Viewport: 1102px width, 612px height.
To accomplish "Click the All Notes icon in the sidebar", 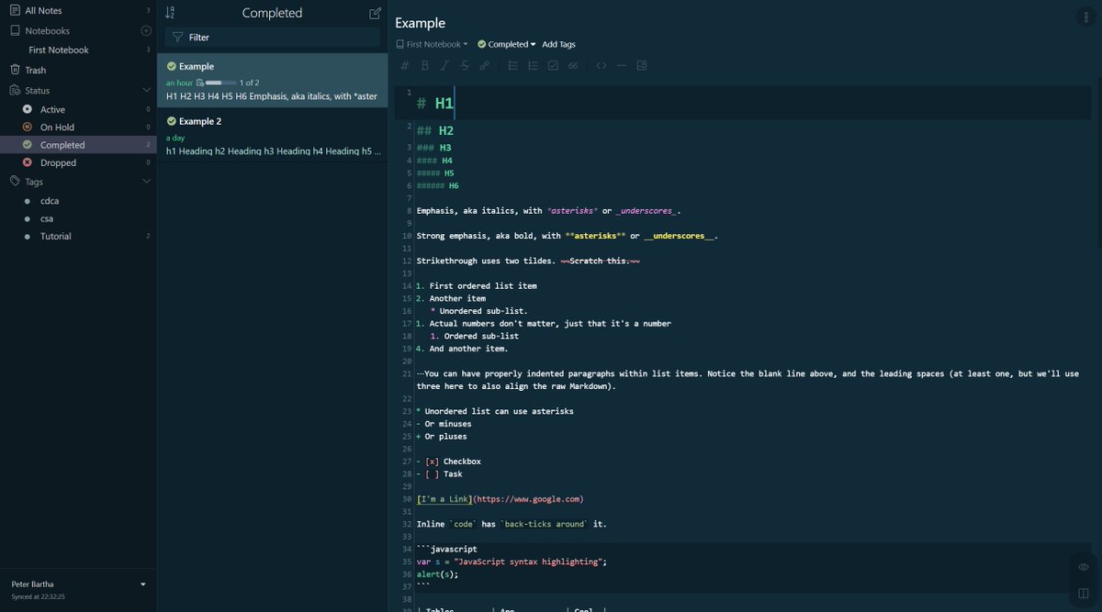I will pyautogui.click(x=15, y=10).
